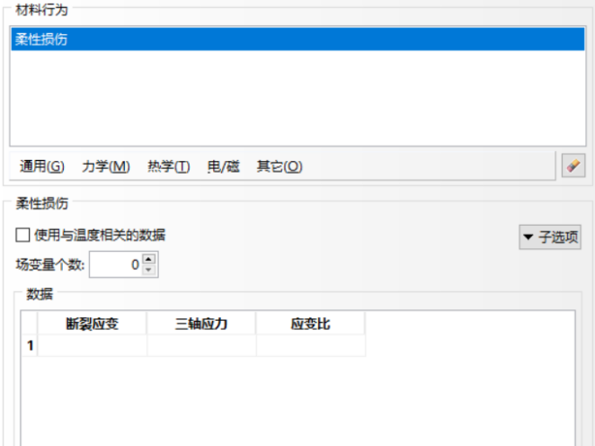
Task: Click the 应变比 column header
Action: pyautogui.click(x=310, y=324)
